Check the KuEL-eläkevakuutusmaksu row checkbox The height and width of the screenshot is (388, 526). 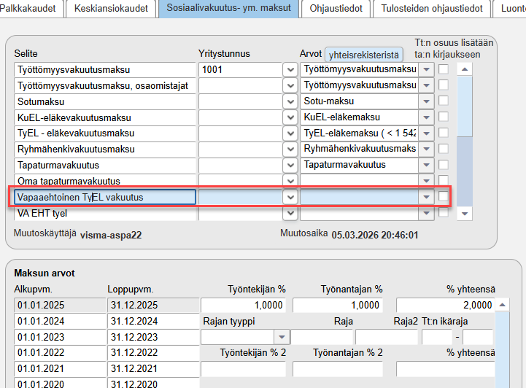pyautogui.click(x=444, y=117)
